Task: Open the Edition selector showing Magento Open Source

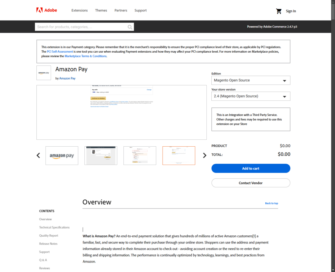Action: coord(251,80)
